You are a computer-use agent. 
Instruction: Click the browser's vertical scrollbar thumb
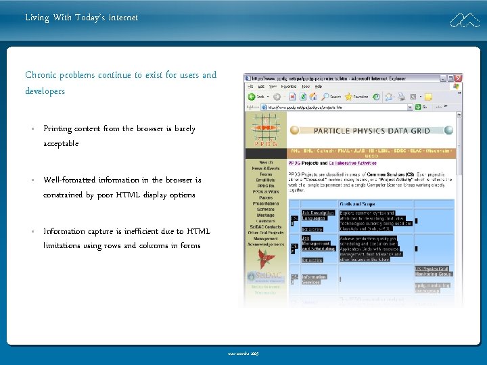tap(459, 146)
